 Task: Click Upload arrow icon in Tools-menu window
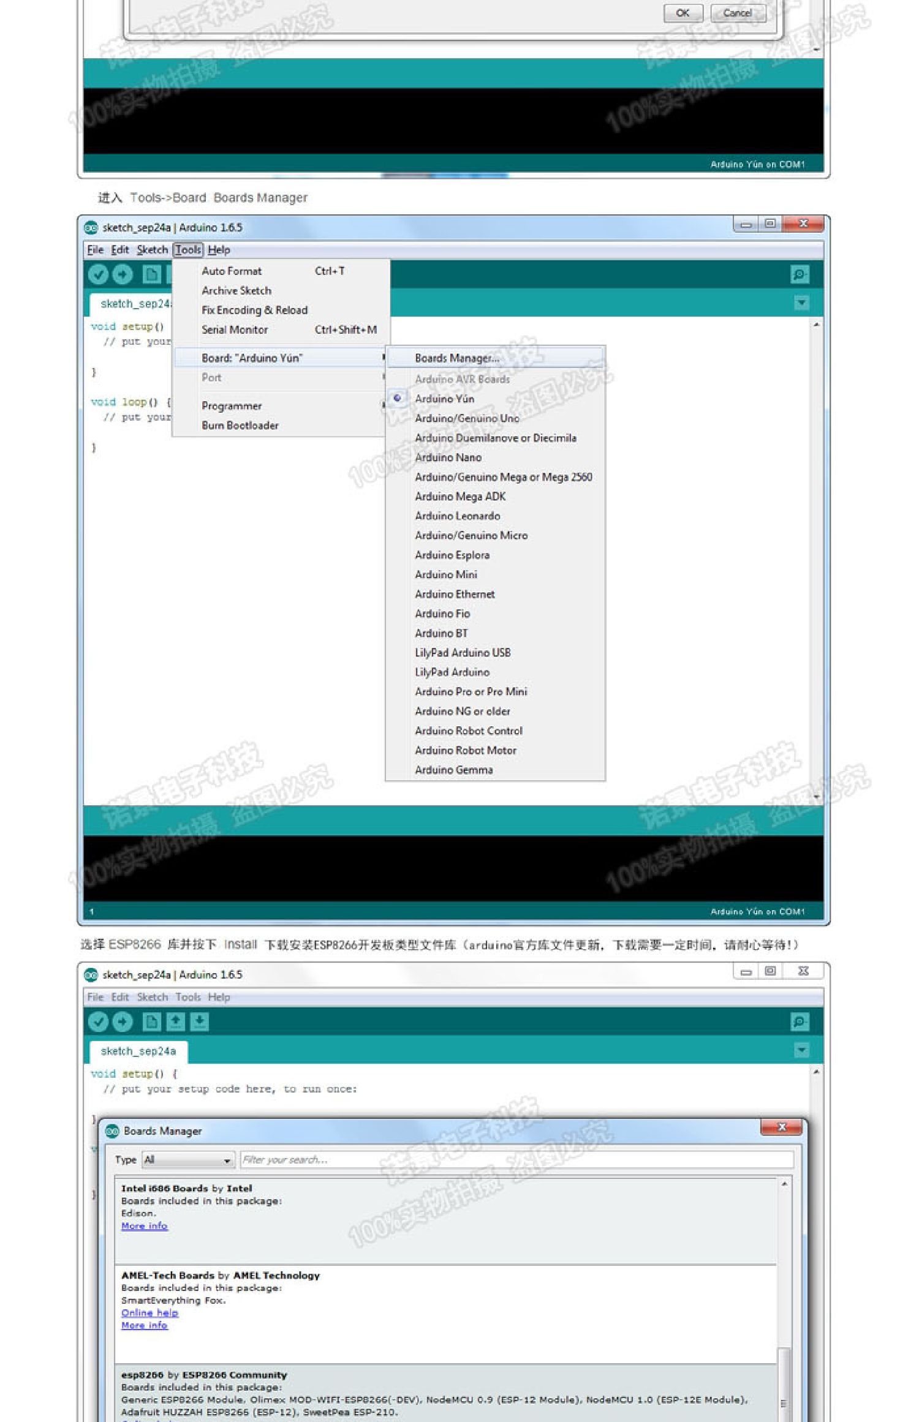[x=123, y=274]
